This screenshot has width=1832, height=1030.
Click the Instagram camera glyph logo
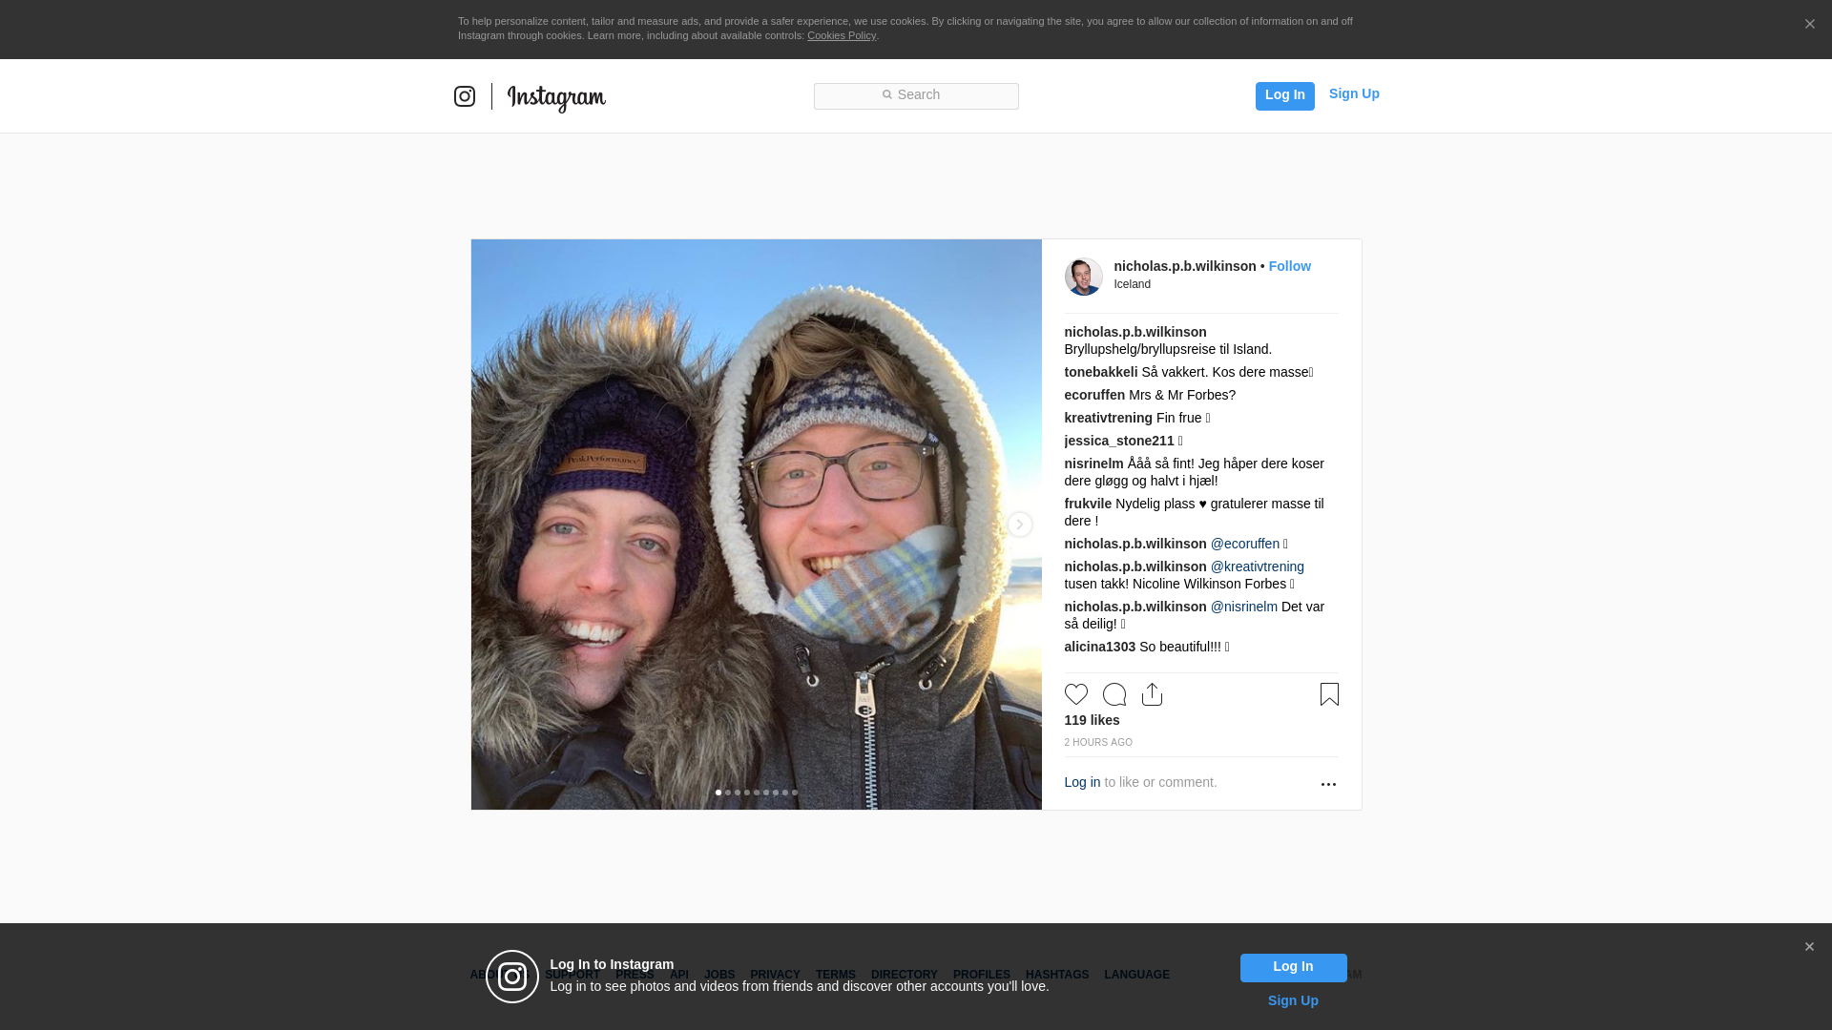[x=465, y=96]
